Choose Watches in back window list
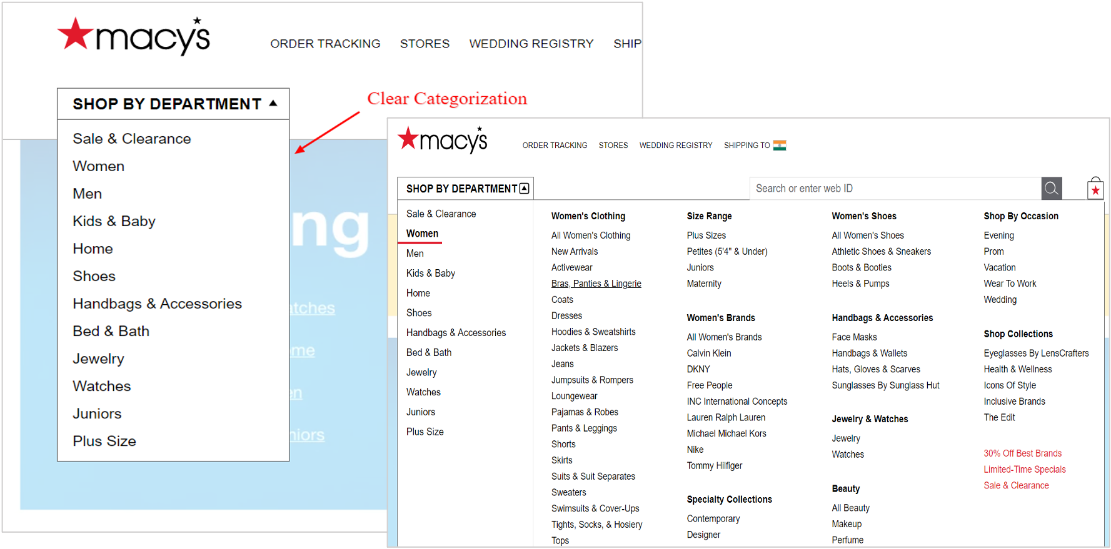This screenshot has height=549, width=1111. (x=102, y=386)
